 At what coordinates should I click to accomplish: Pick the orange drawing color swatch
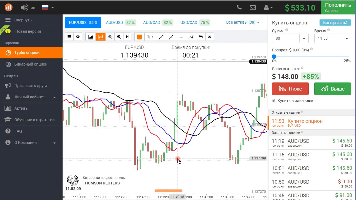pyautogui.click(x=139, y=37)
